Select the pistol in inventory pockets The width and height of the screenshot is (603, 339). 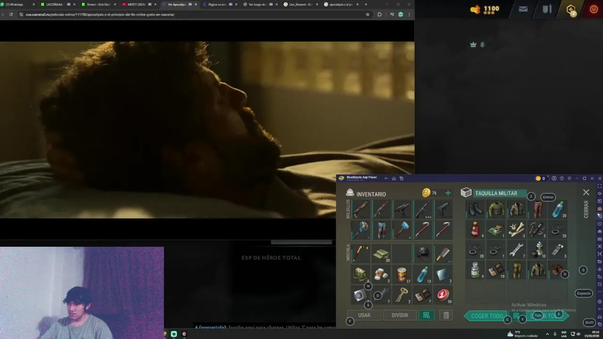click(x=443, y=210)
